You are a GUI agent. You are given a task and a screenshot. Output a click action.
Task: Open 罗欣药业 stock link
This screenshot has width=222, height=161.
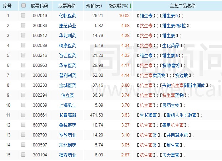(68, 135)
